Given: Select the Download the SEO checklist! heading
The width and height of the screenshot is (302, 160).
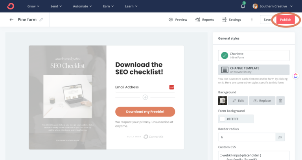Looking at the screenshot, I should pos(139,68).
